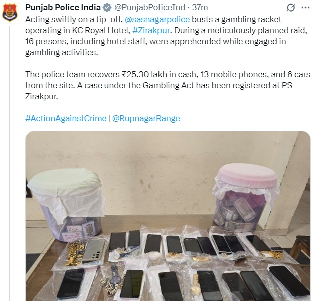Open the #ActionAgainstCrime hashtag

66,118
